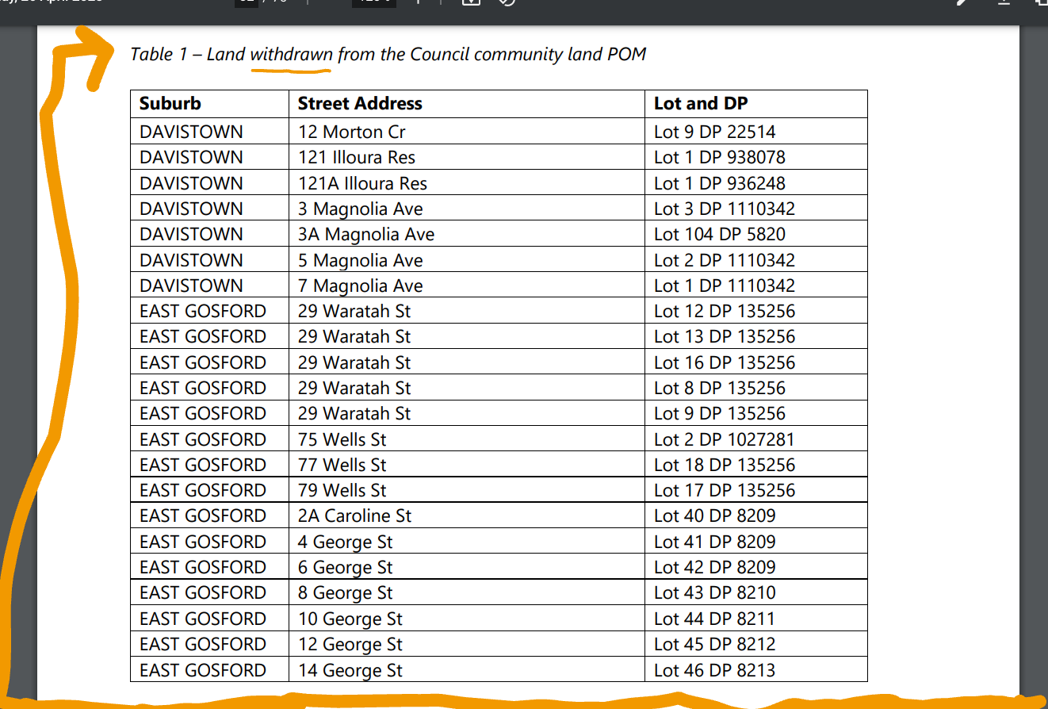Click the Street Address column header
The height and width of the screenshot is (709, 1048).
pyautogui.click(x=358, y=103)
